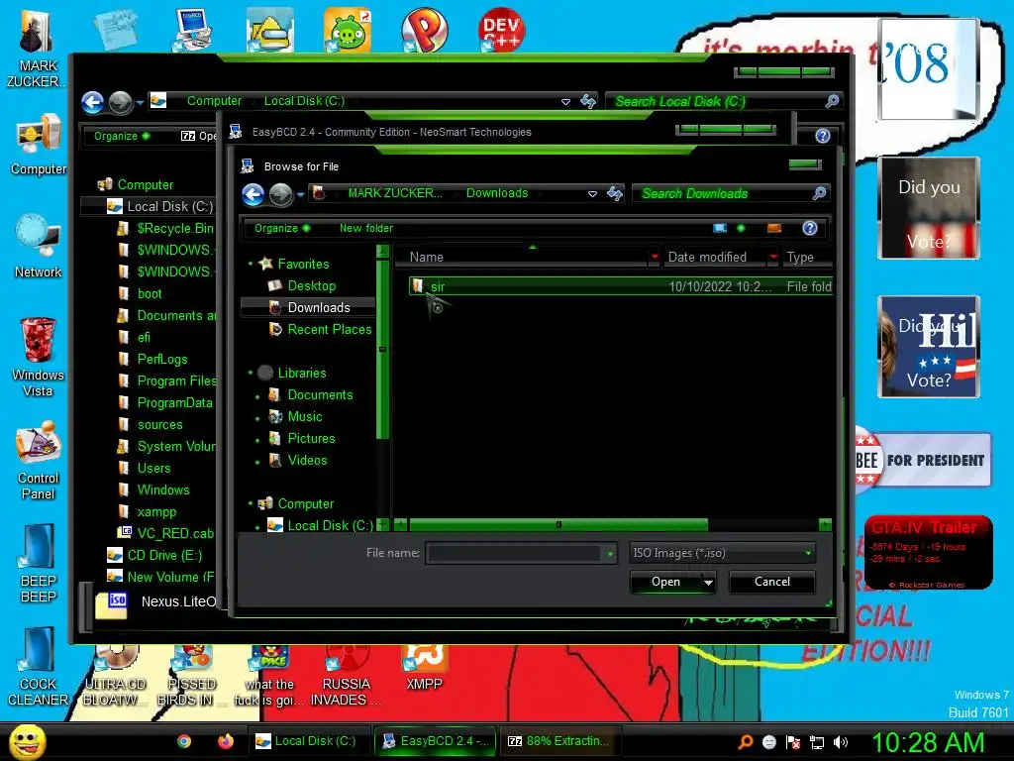Select Videos library in navigation pane
Image resolution: width=1014 pixels, height=761 pixels.
[x=307, y=460]
